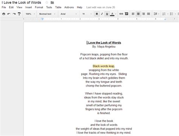This screenshot has width=179, height=136.
Task: Apply center alignment to text
Action: pos(138,14)
